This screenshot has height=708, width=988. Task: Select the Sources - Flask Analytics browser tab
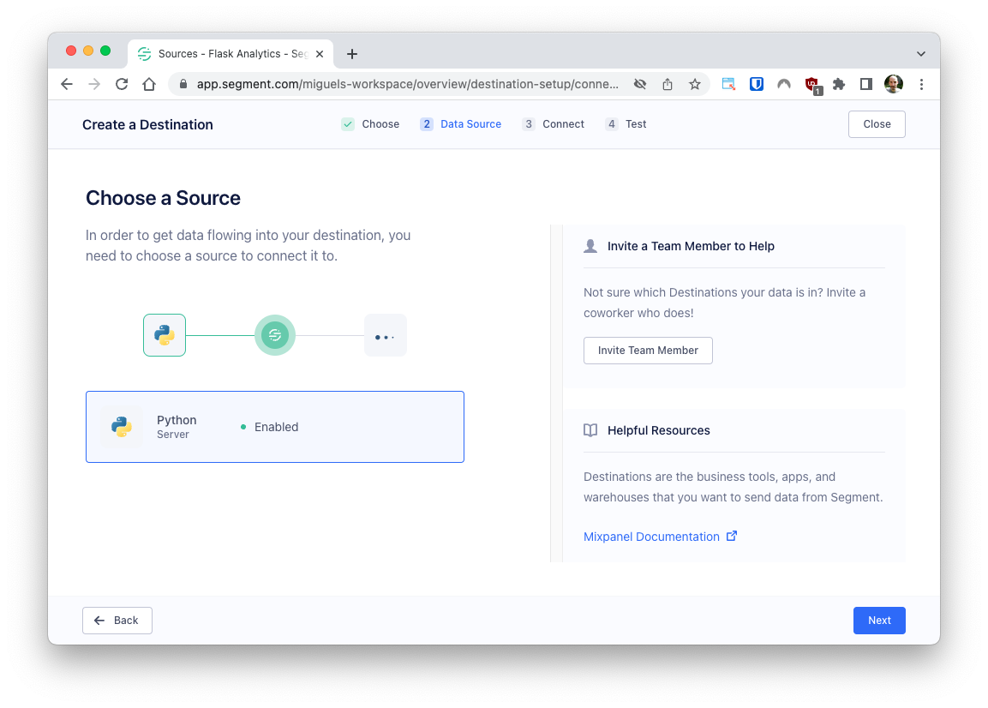[231, 54]
